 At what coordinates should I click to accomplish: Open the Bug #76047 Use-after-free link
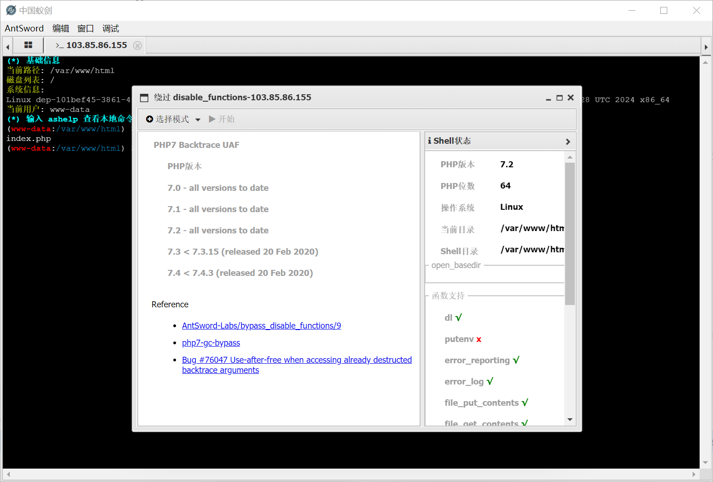pos(297,360)
